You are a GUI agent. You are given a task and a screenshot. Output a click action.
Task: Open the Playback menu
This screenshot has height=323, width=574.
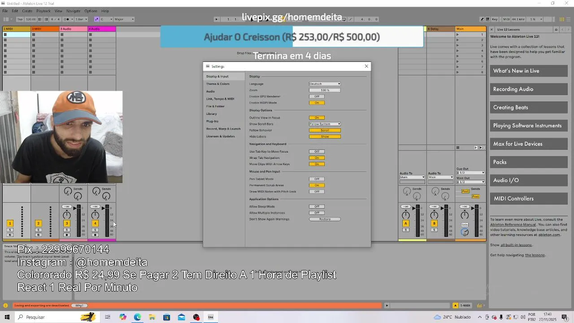[43, 11]
